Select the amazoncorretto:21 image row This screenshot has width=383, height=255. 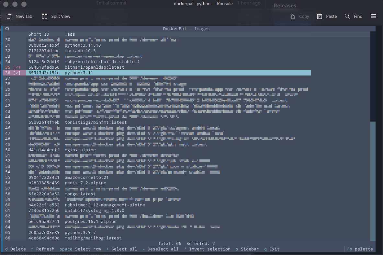157,178
